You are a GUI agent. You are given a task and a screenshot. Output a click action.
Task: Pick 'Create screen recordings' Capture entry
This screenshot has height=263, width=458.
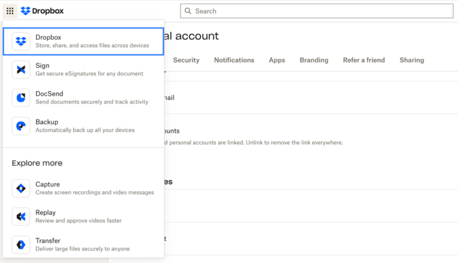coord(94,189)
